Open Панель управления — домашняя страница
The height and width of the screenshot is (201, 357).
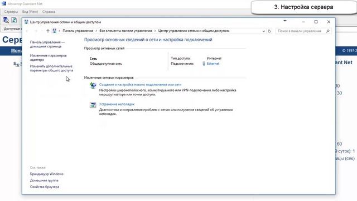tap(47, 44)
